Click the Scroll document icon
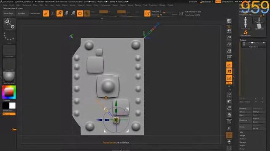Image resolution: width=270 pixels, height=151 pixels. coord(229,31)
